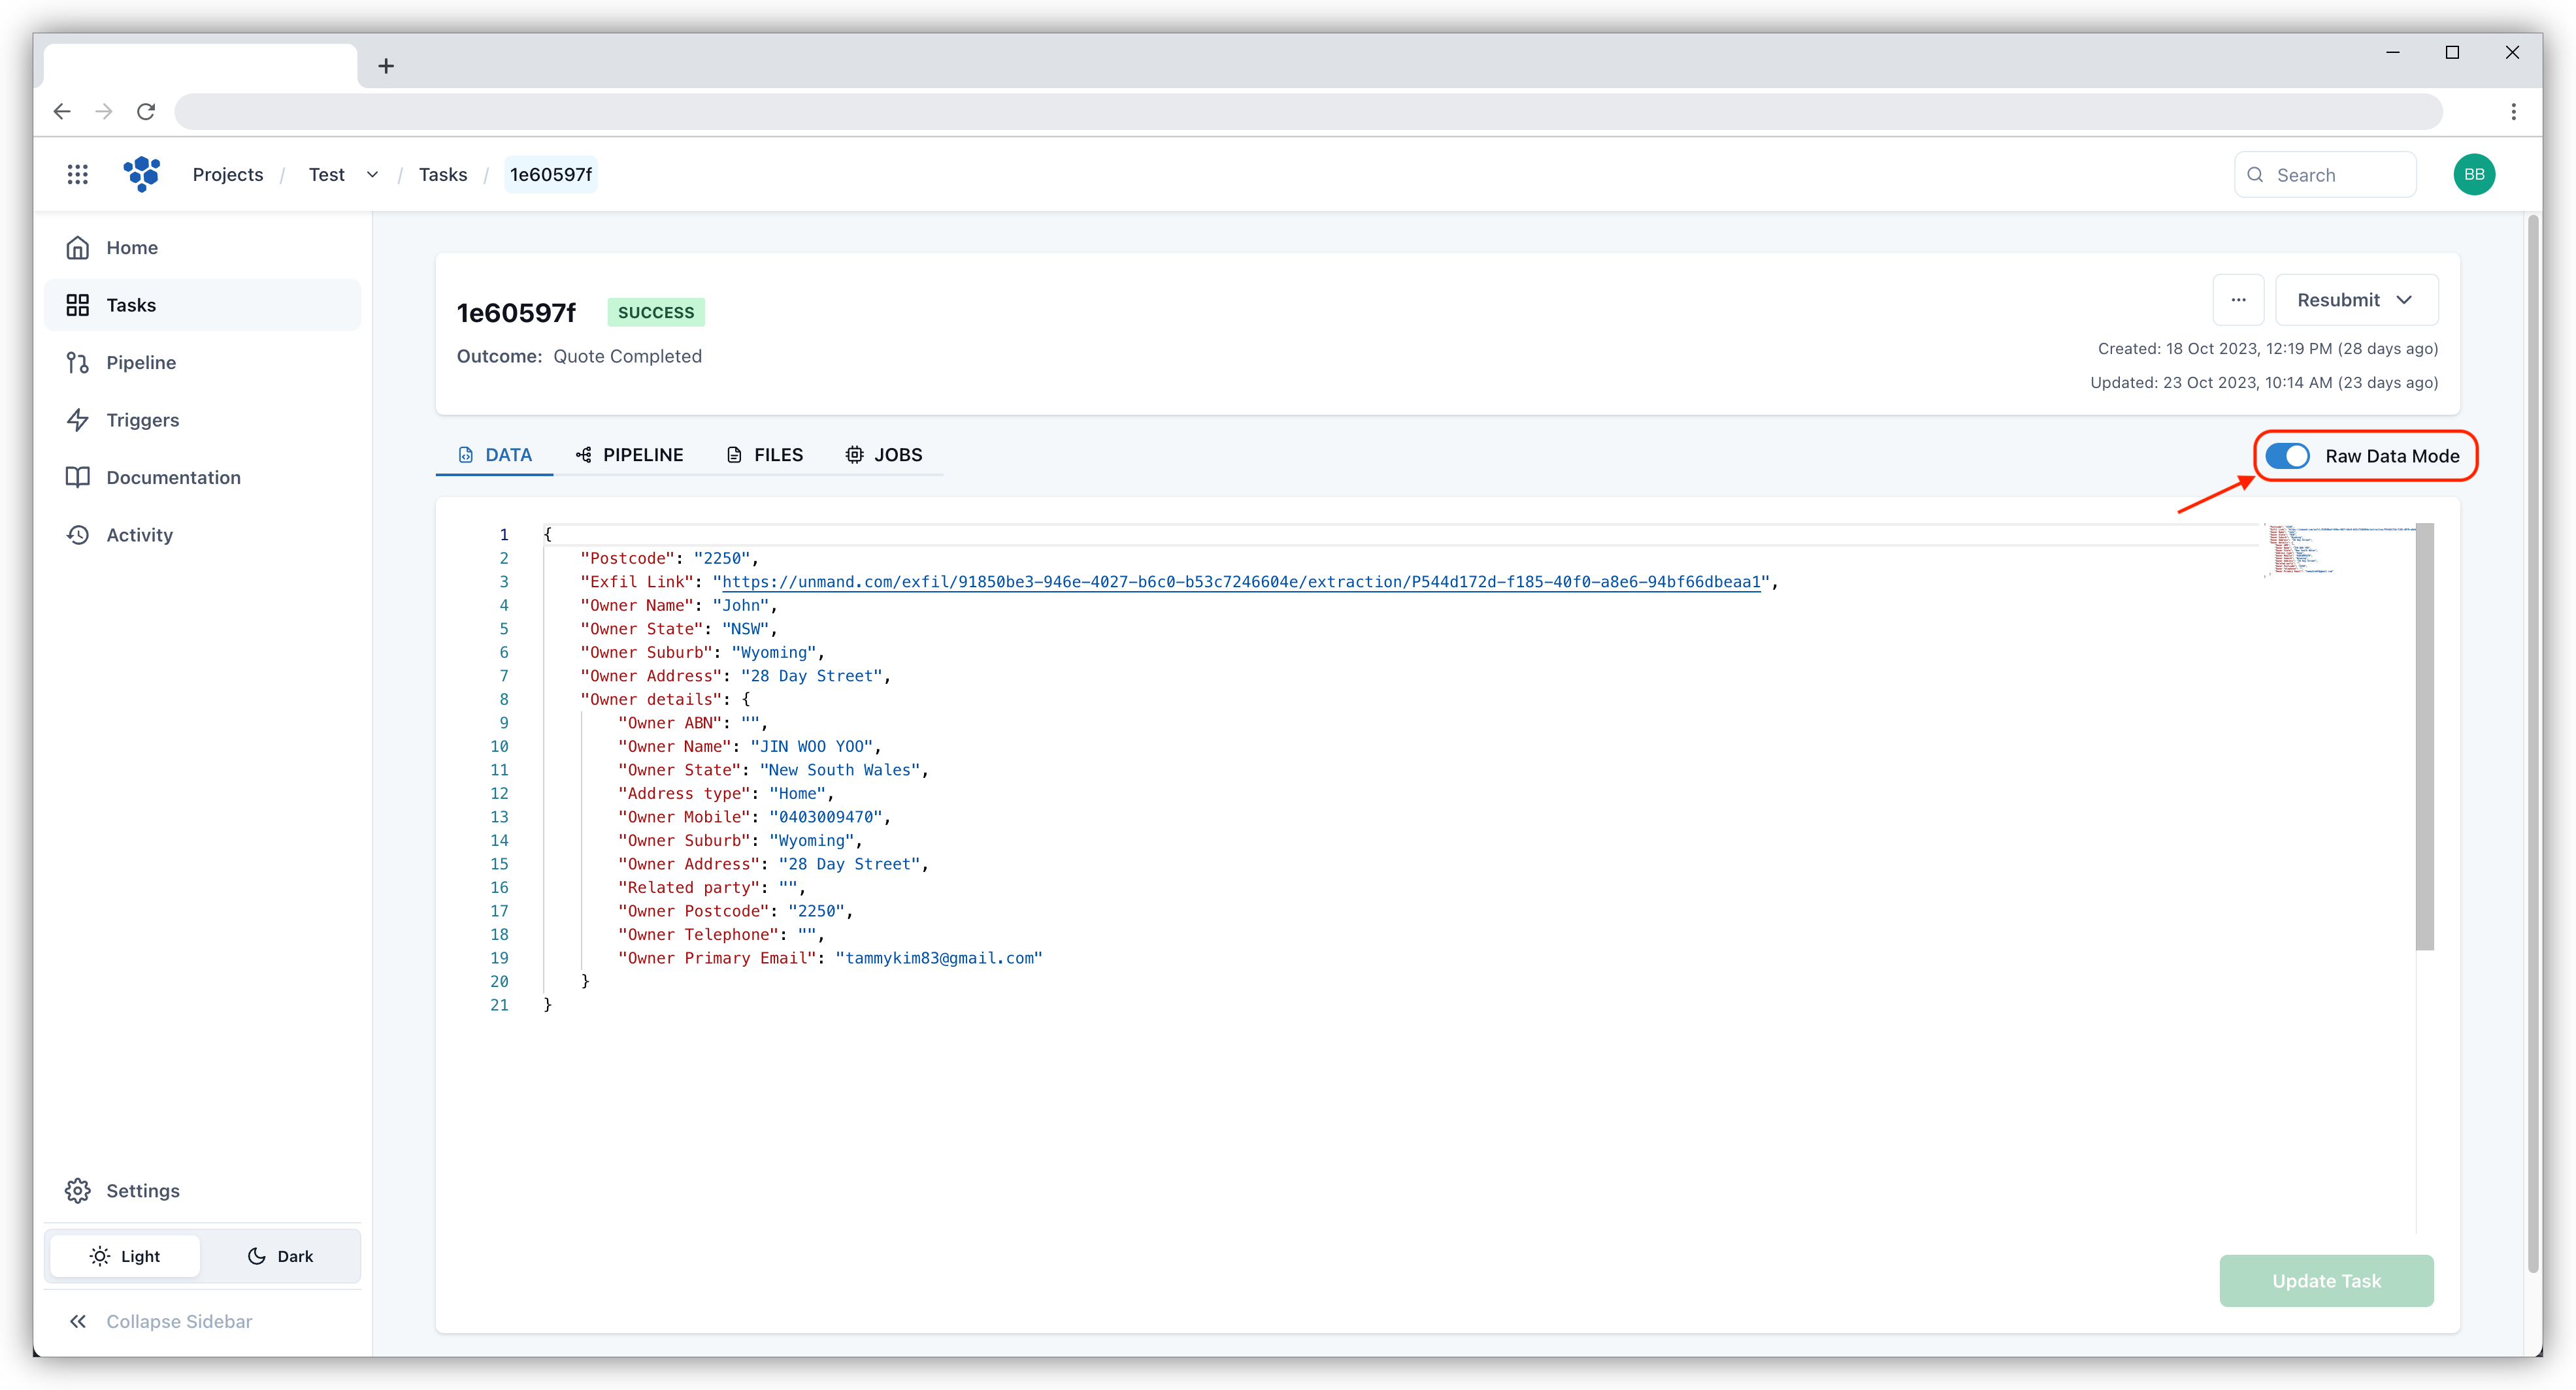
Task: Open the Exfil Link URL
Action: (1240, 581)
